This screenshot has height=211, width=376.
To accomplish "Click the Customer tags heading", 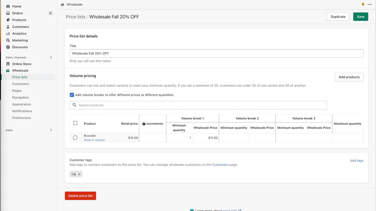I will pyautogui.click(x=80, y=160).
